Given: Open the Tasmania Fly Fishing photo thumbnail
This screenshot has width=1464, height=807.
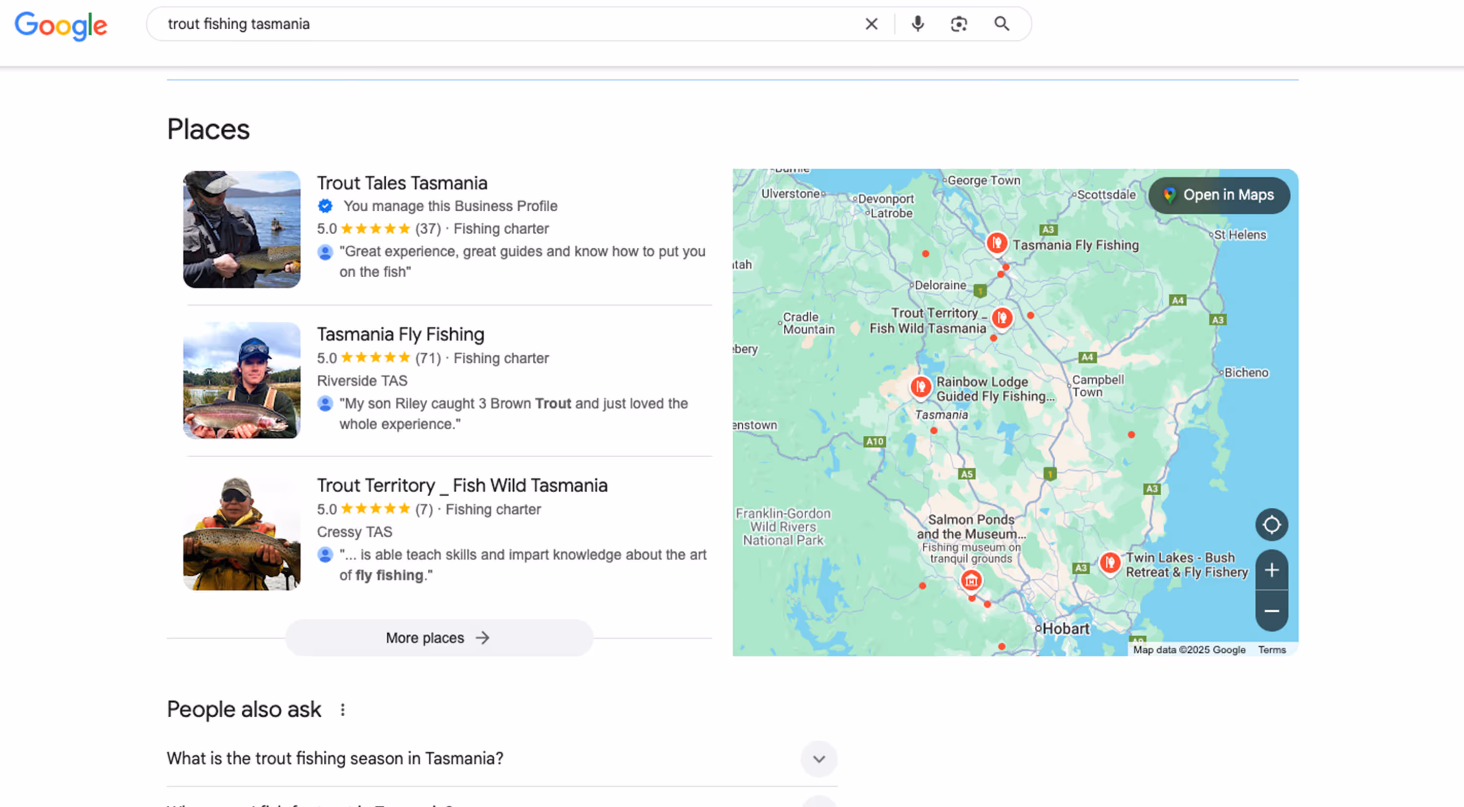Looking at the screenshot, I should (x=242, y=381).
